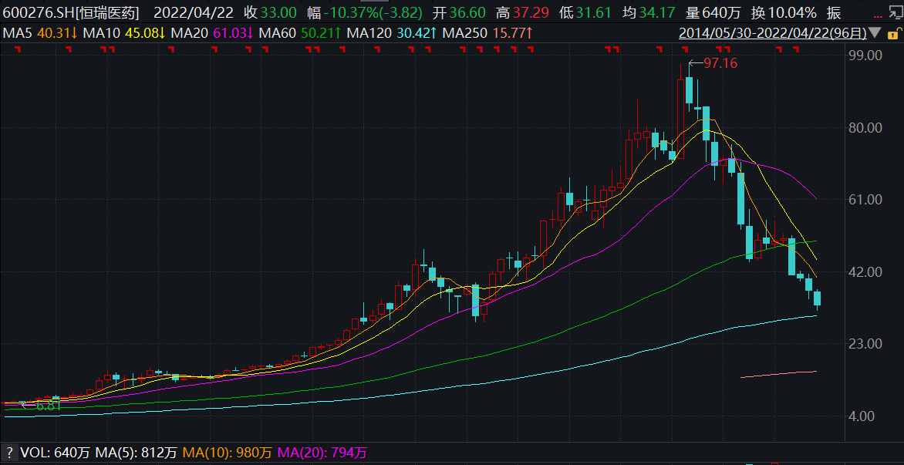Expand the date range dropdown triangle
This screenshot has height=465, width=904.
coord(875,33)
